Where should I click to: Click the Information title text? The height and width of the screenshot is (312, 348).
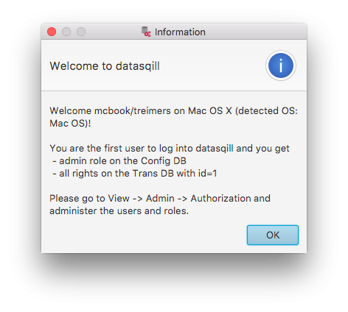180,32
